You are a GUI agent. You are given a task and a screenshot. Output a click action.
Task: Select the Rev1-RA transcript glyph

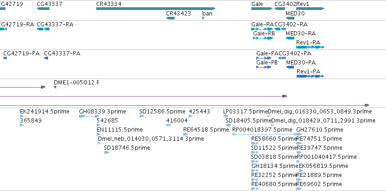(310, 47)
